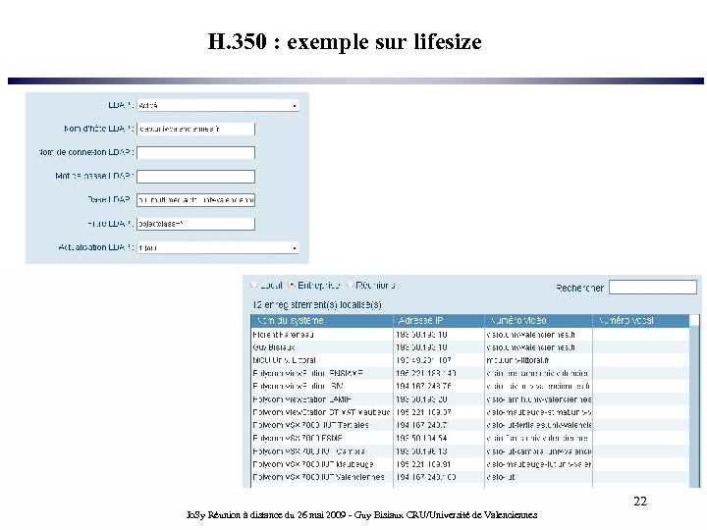Image resolution: width=707 pixels, height=530 pixels.
Task: Select the MCU Univ. Littoral row
Action: (469, 360)
